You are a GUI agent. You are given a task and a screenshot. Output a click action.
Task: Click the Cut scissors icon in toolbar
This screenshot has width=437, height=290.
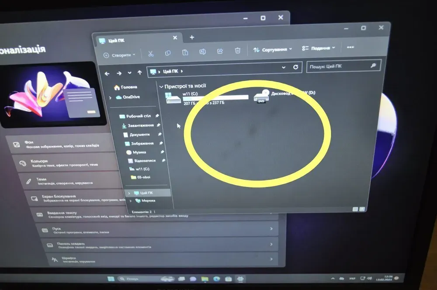click(x=150, y=54)
